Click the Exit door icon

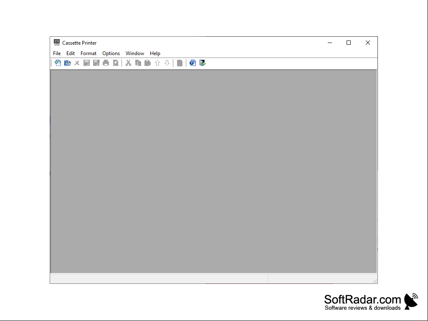[x=203, y=63]
